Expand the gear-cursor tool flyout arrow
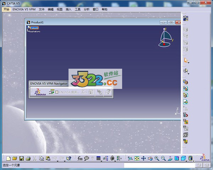 189,74
